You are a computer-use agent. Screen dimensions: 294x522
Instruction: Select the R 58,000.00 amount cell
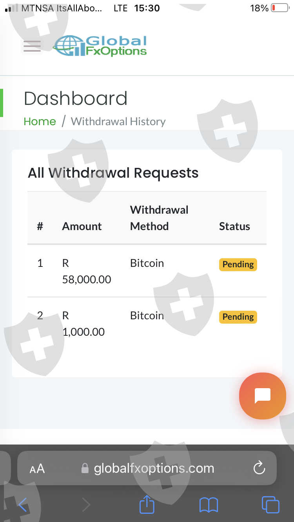[x=86, y=271]
